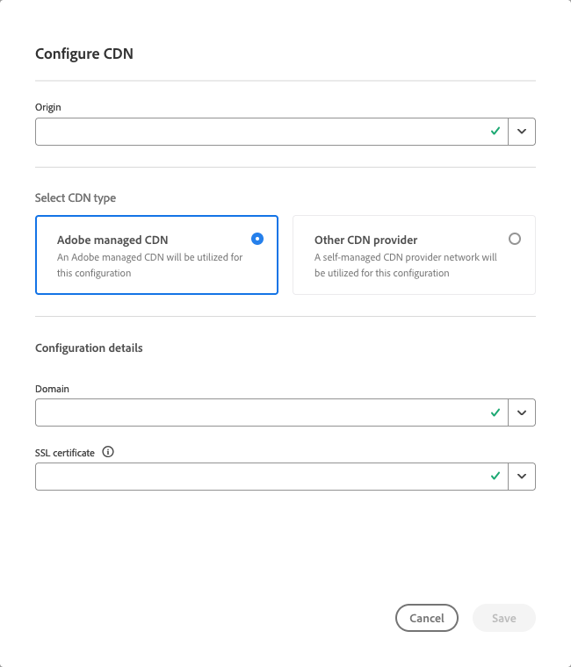Viewport: 571px width, 667px height.
Task: Click the Domain field label
Action: (52, 388)
